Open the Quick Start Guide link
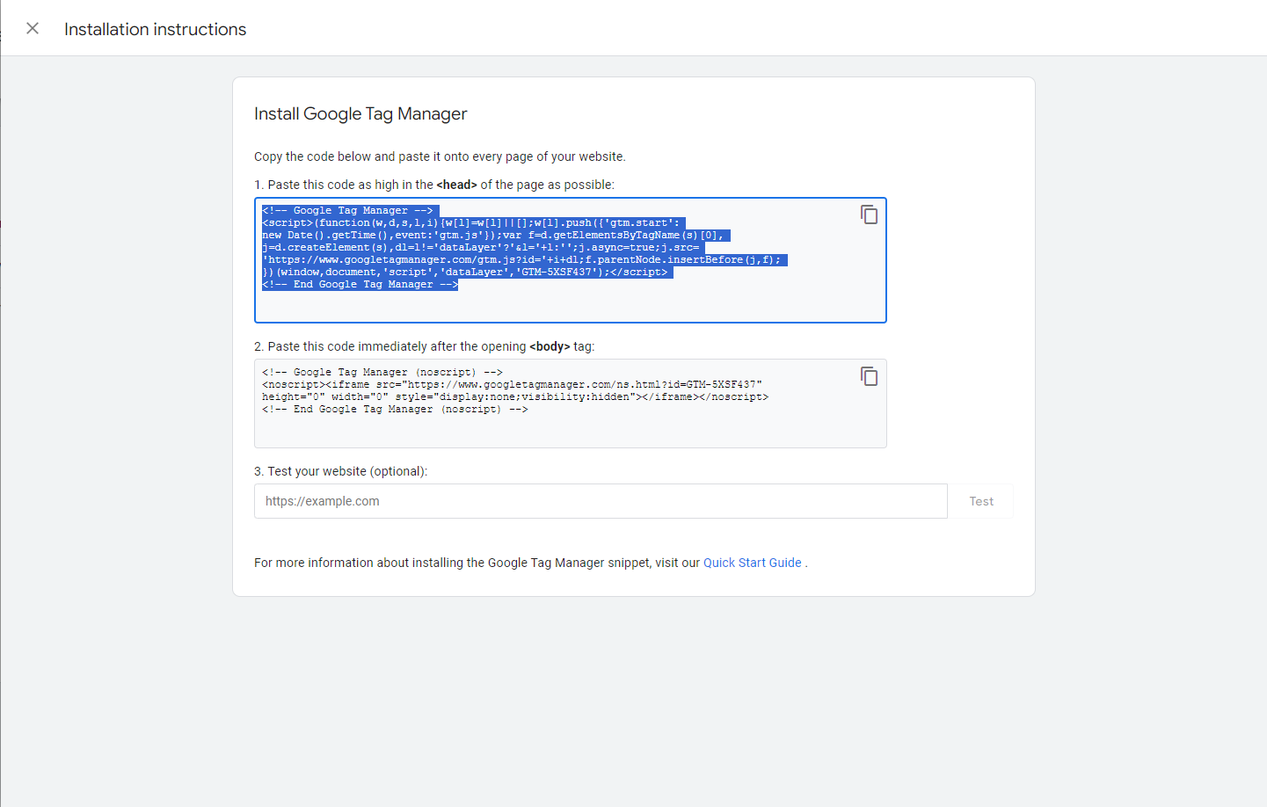The width and height of the screenshot is (1267, 807). [753, 563]
